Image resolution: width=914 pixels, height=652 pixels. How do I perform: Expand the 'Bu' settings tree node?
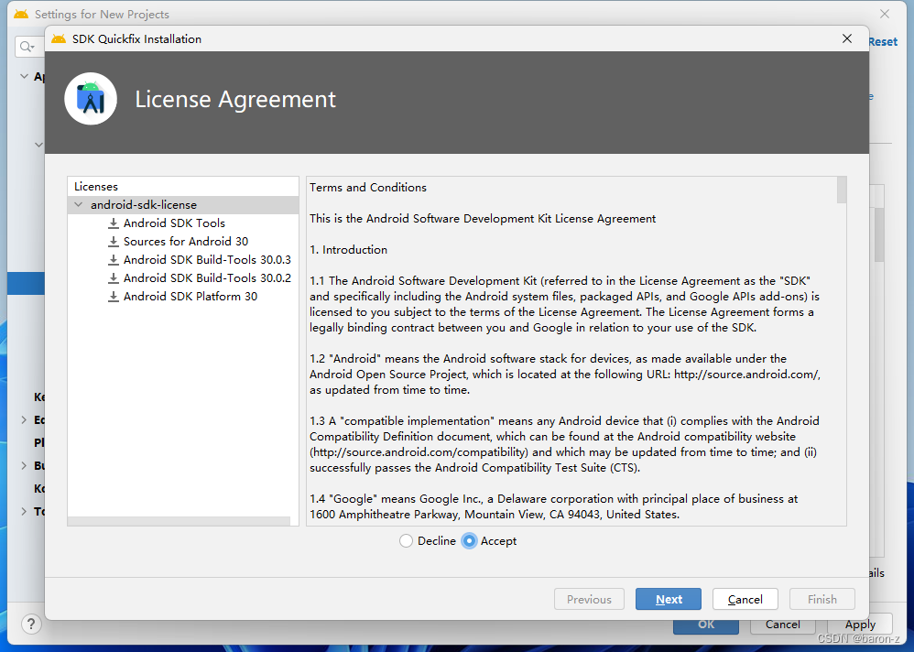[x=24, y=465]
